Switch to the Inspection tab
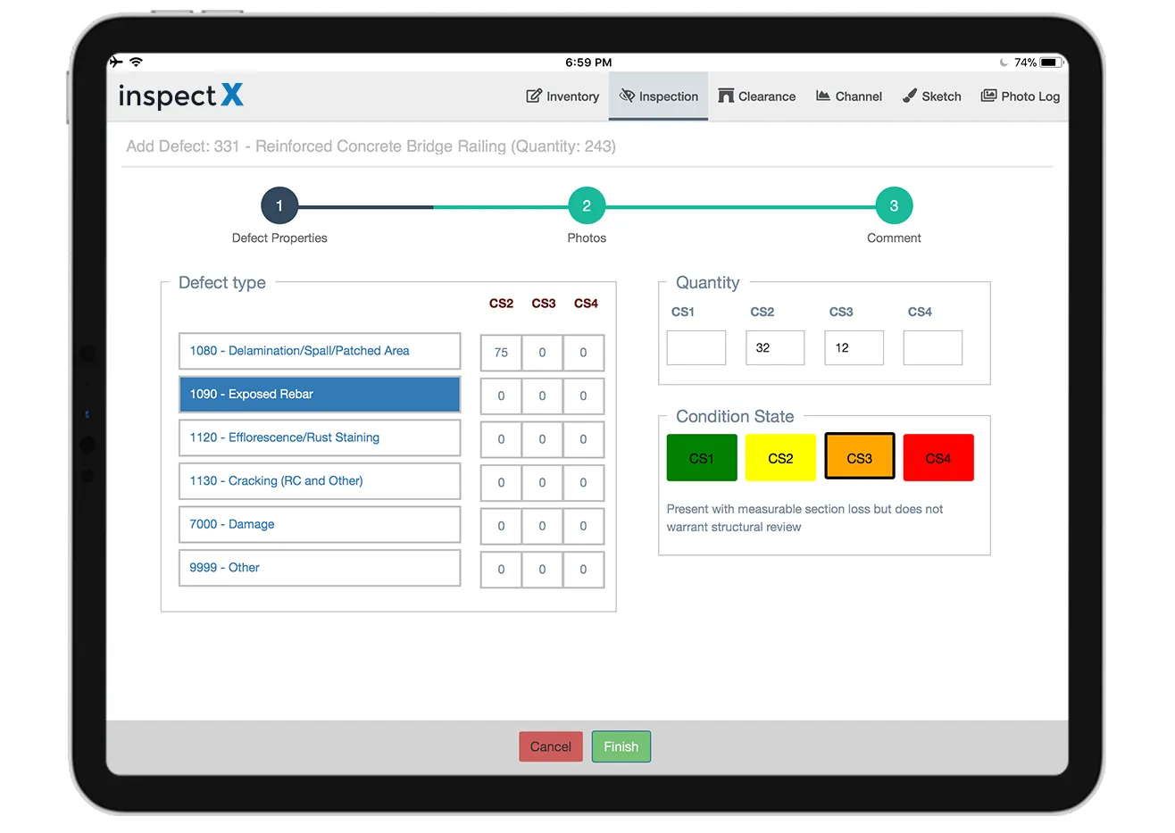This screenshot has width=1175, height=833. point(658,96)
